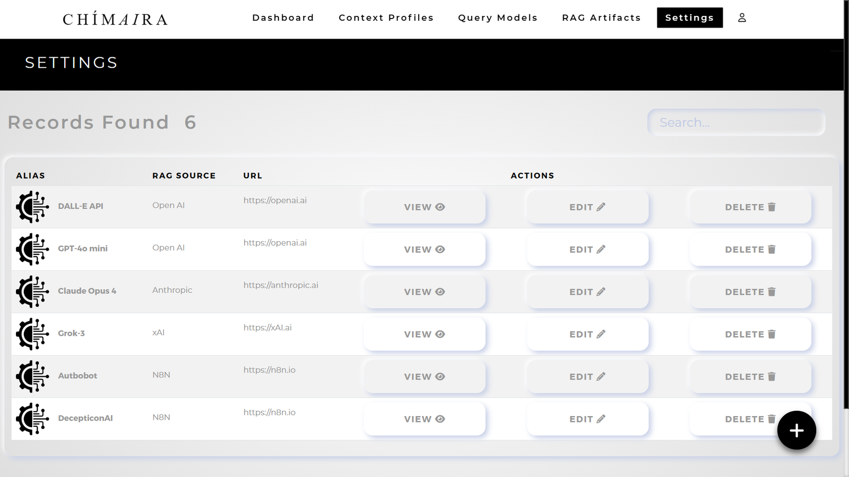Open the RAG Artifacts section
Viewport: 849px width, 477px height.
pos(601,17)
